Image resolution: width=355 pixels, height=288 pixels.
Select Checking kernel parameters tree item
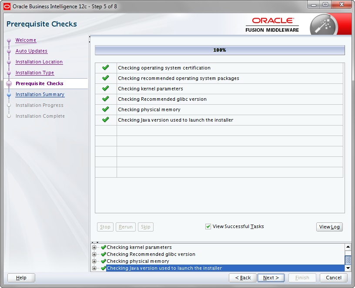(x=139, y=247)
